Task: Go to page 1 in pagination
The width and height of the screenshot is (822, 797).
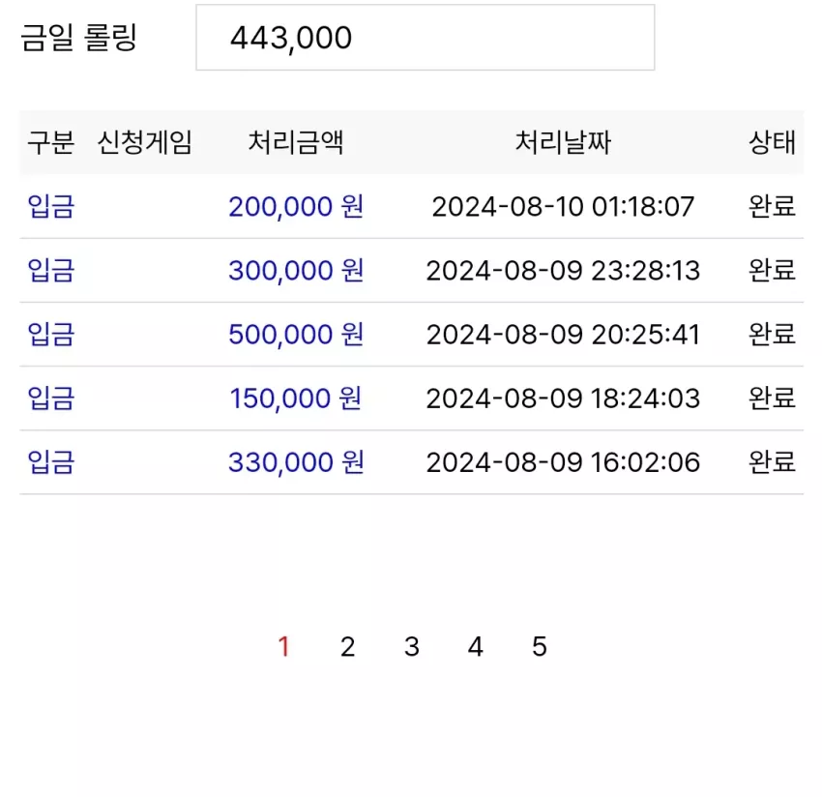Action: (284, 646)
